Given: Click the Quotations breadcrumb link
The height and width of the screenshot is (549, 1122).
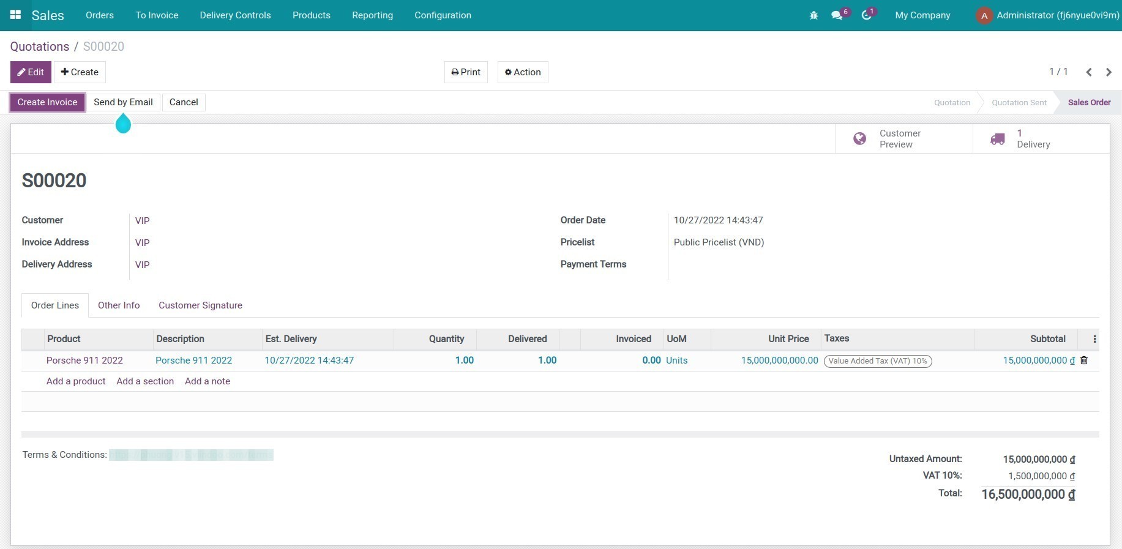Looking at the screenshot, I should 40,47.
